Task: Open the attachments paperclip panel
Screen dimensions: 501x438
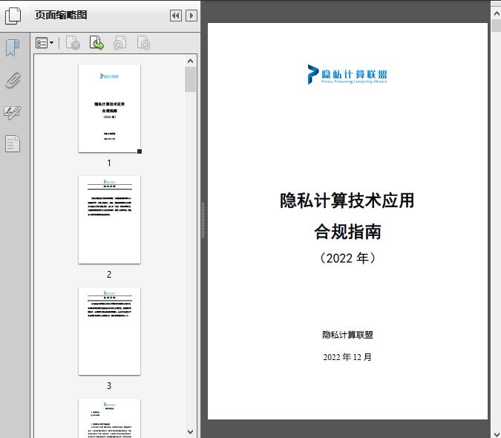Action: (x=13, y=80)
